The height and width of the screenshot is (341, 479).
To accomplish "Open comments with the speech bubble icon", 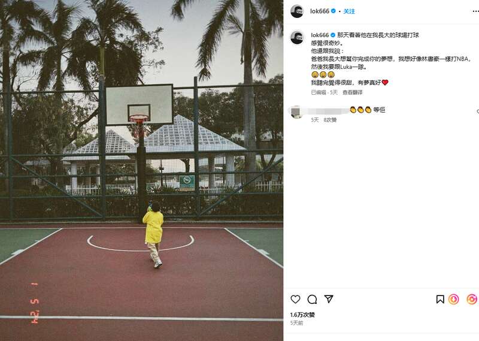I will coord(312,299).
